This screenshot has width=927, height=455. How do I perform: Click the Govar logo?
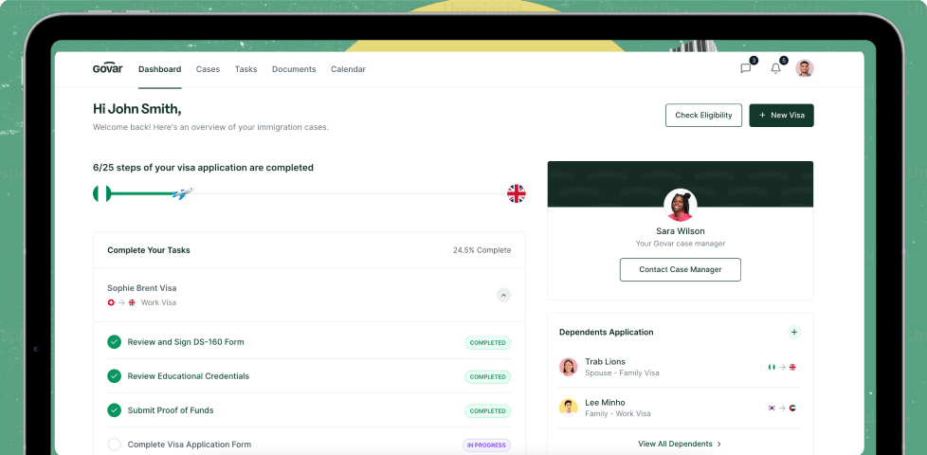tap(107, 68)
